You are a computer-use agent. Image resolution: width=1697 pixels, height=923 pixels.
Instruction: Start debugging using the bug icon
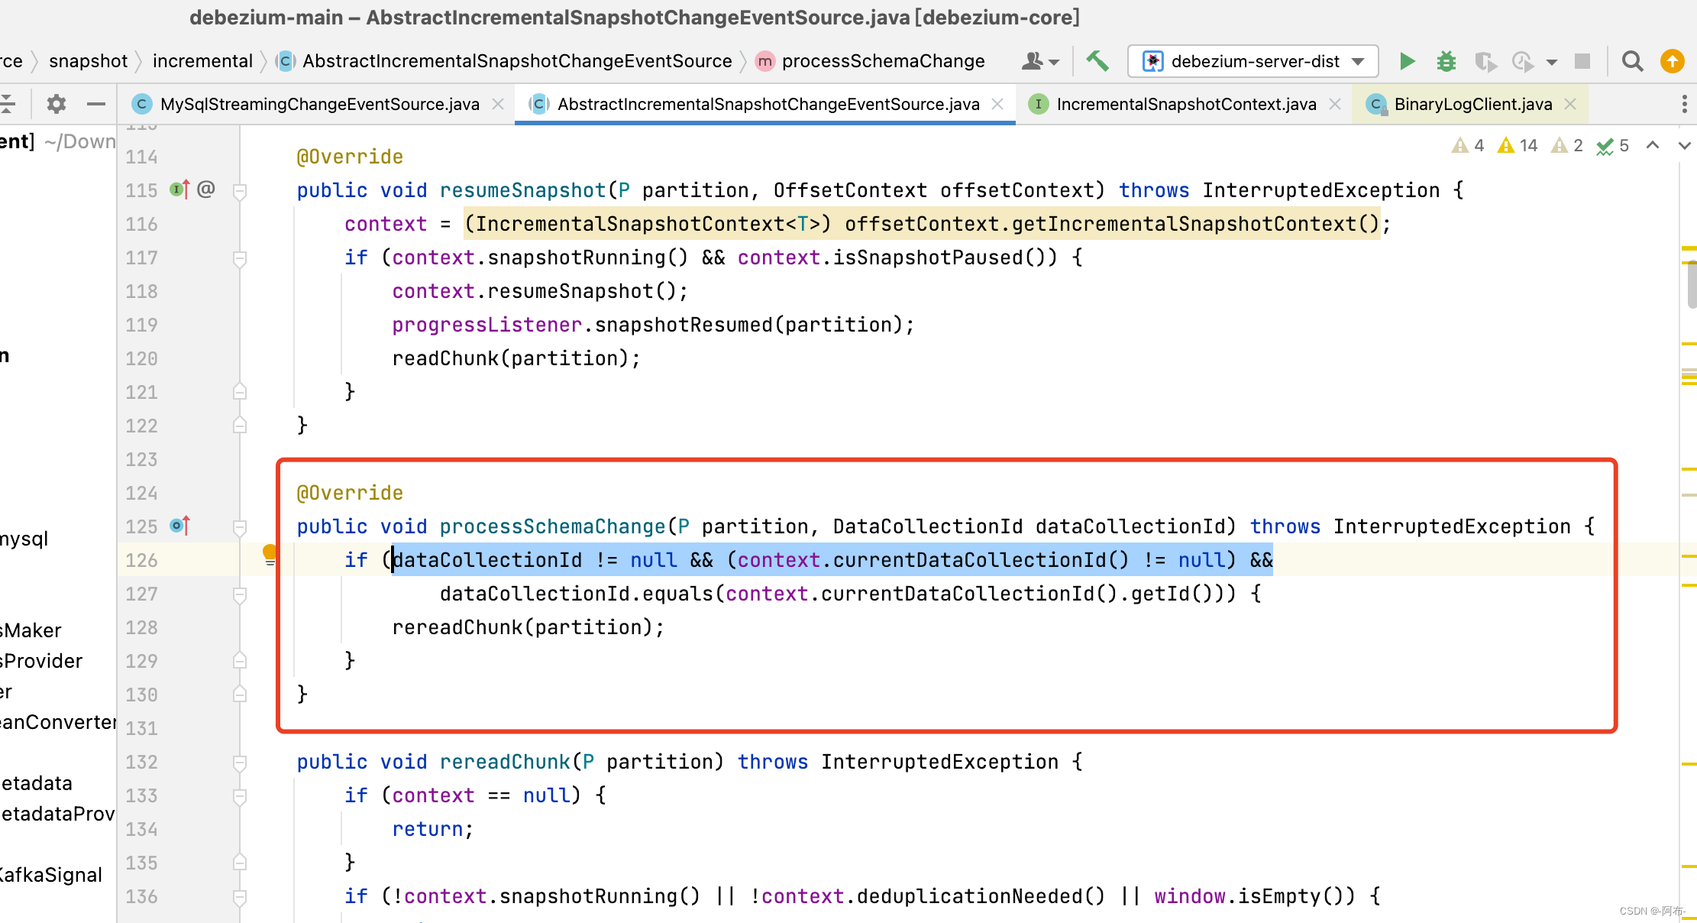click(1446, 61)
